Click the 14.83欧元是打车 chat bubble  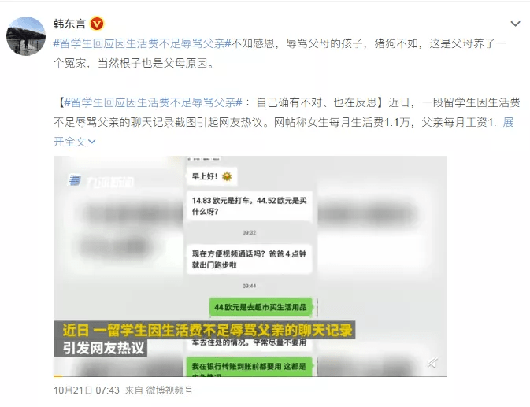point(249,205)
